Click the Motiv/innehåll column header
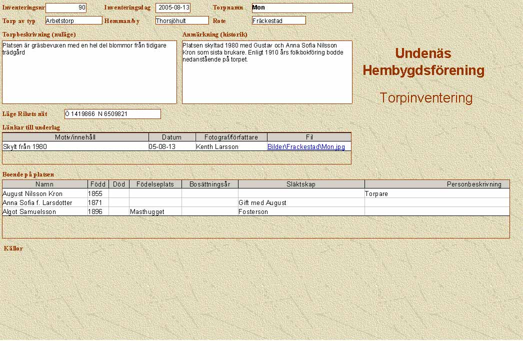Screen dimensions: 523x341 (75, 137)
